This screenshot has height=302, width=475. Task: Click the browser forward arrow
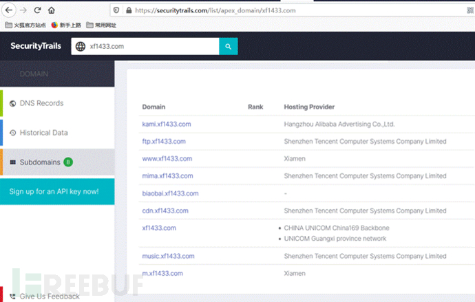[23, 10]
